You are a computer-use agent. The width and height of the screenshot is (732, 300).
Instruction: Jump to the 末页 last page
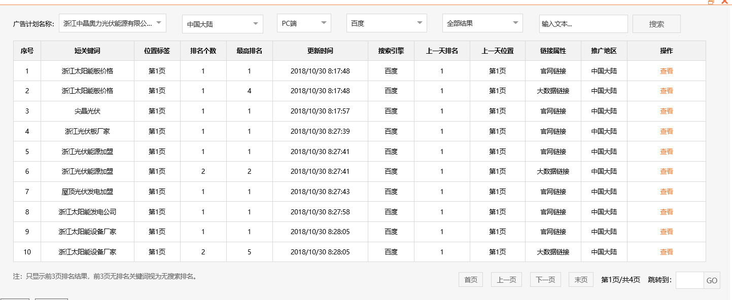tap(580, 279)
